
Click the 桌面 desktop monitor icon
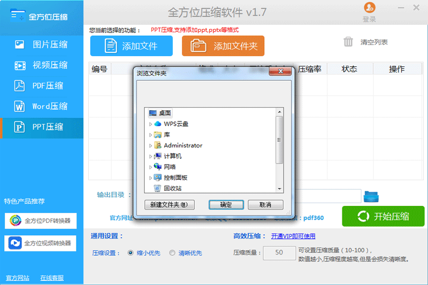(153, 113)
